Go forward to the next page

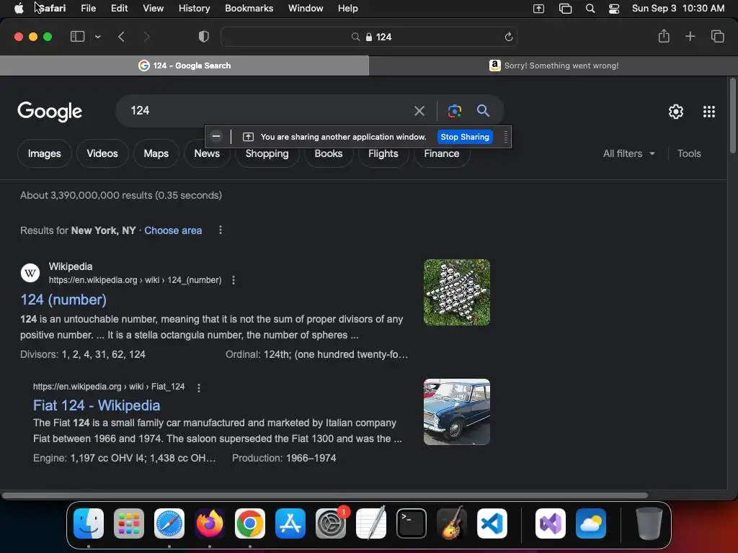[146, 37]
